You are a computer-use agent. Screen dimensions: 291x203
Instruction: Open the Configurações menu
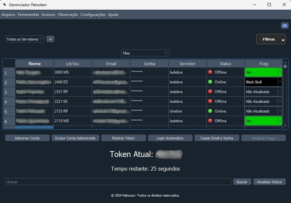click(x=93, y=15)
